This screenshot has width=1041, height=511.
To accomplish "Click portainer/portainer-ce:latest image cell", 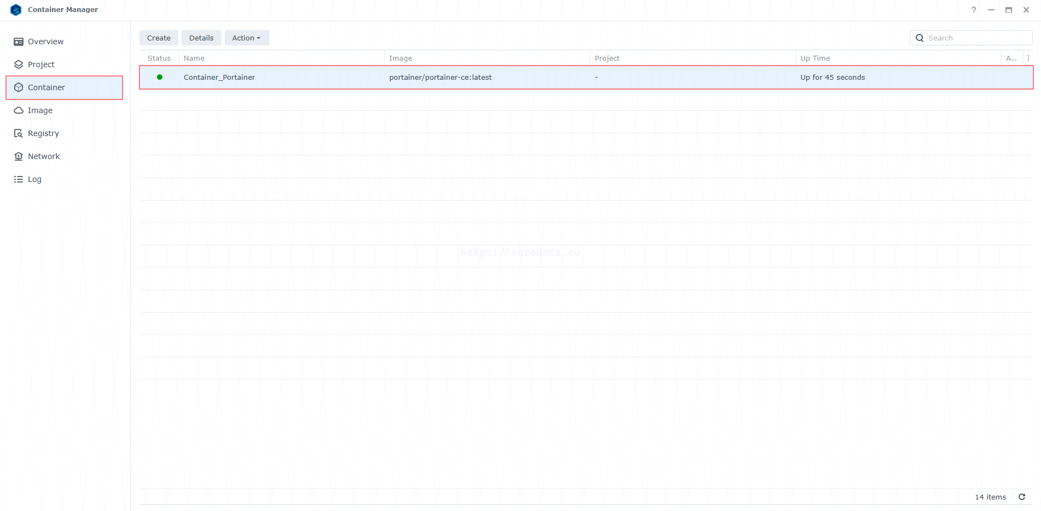I will 441,77.
